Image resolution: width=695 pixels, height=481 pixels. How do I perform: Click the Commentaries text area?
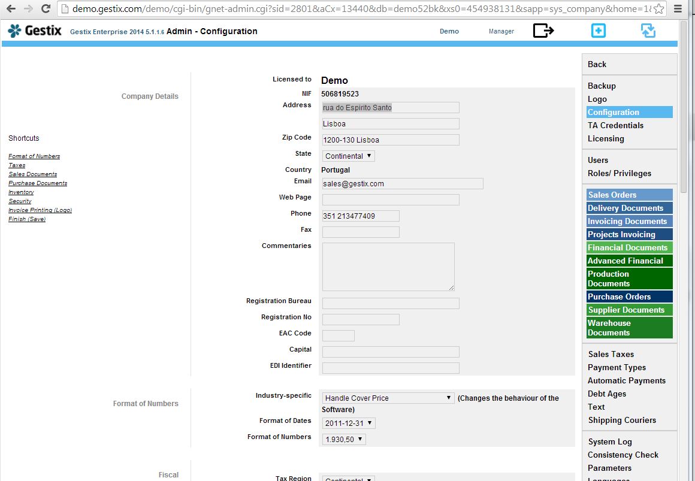click(388, 267)
